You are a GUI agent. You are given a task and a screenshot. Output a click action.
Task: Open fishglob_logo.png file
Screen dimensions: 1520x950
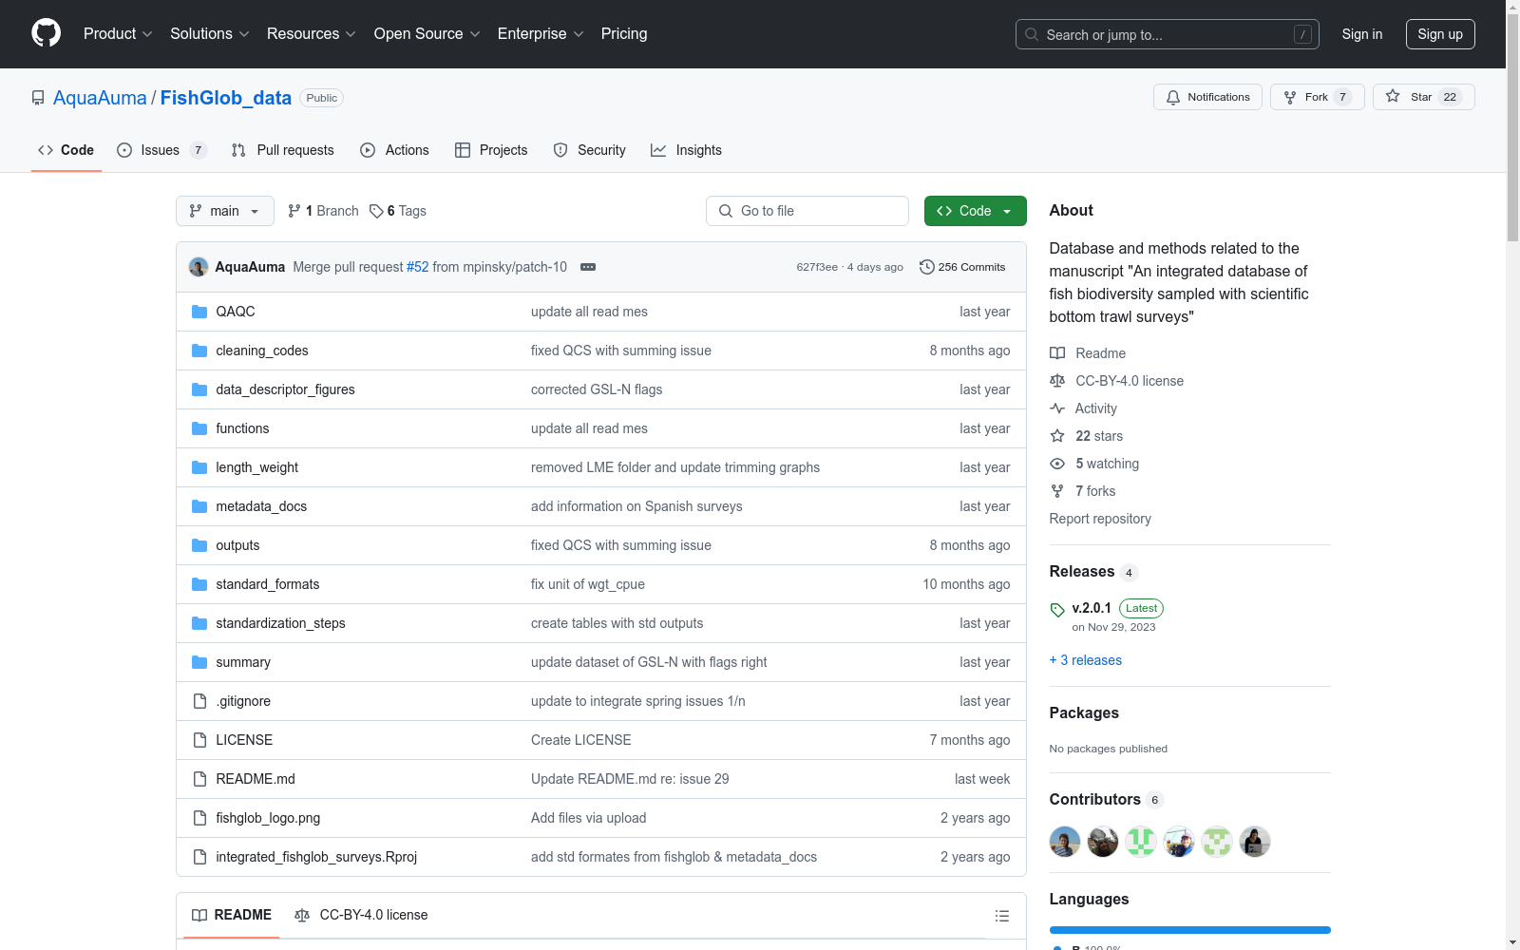click(268, 818)
